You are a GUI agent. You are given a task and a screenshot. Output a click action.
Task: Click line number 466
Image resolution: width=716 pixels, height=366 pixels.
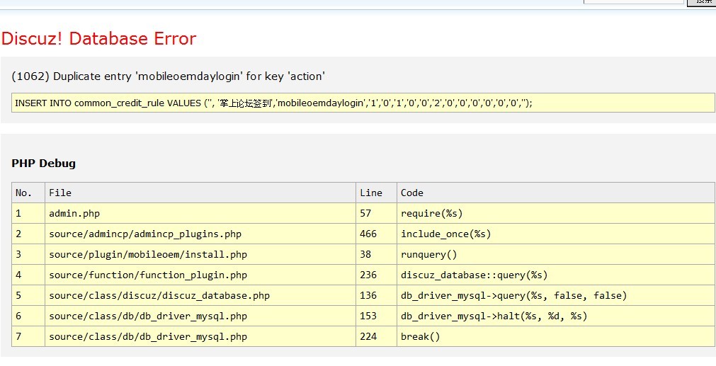[376, 234]
